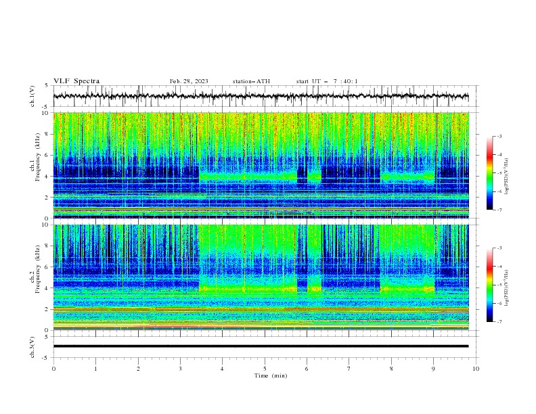Click '-7' on lower colorbar scale
Image resolution: width=536 pixels, height=414 pixels.
click(499, 322)
